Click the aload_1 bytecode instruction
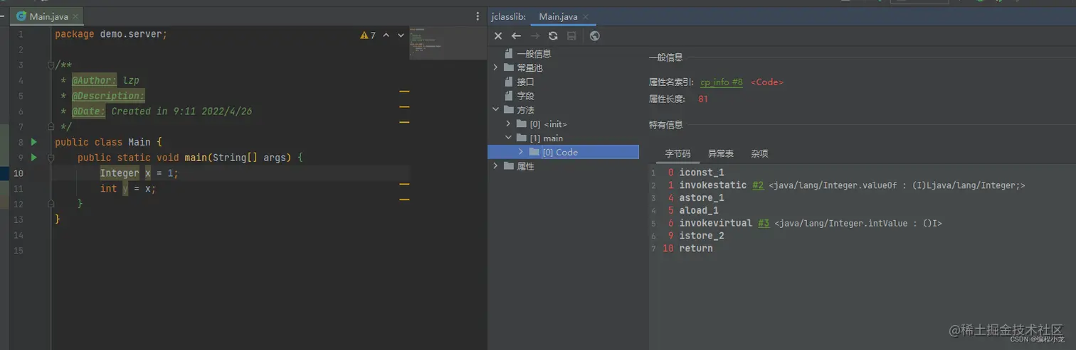The image size is (1076, 350). 699,211
